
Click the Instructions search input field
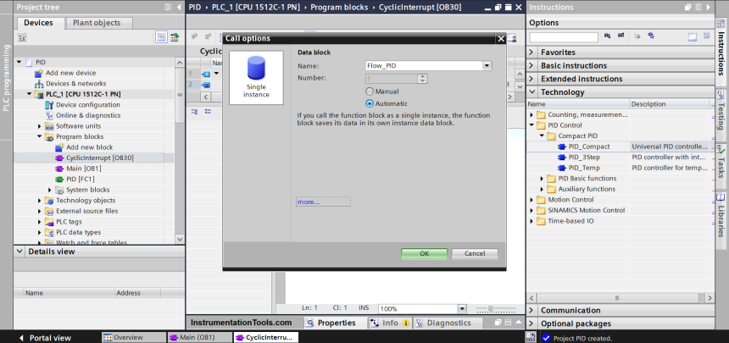(x=563, y=37)
